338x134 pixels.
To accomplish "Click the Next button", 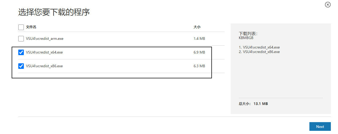I will point(320,127).
